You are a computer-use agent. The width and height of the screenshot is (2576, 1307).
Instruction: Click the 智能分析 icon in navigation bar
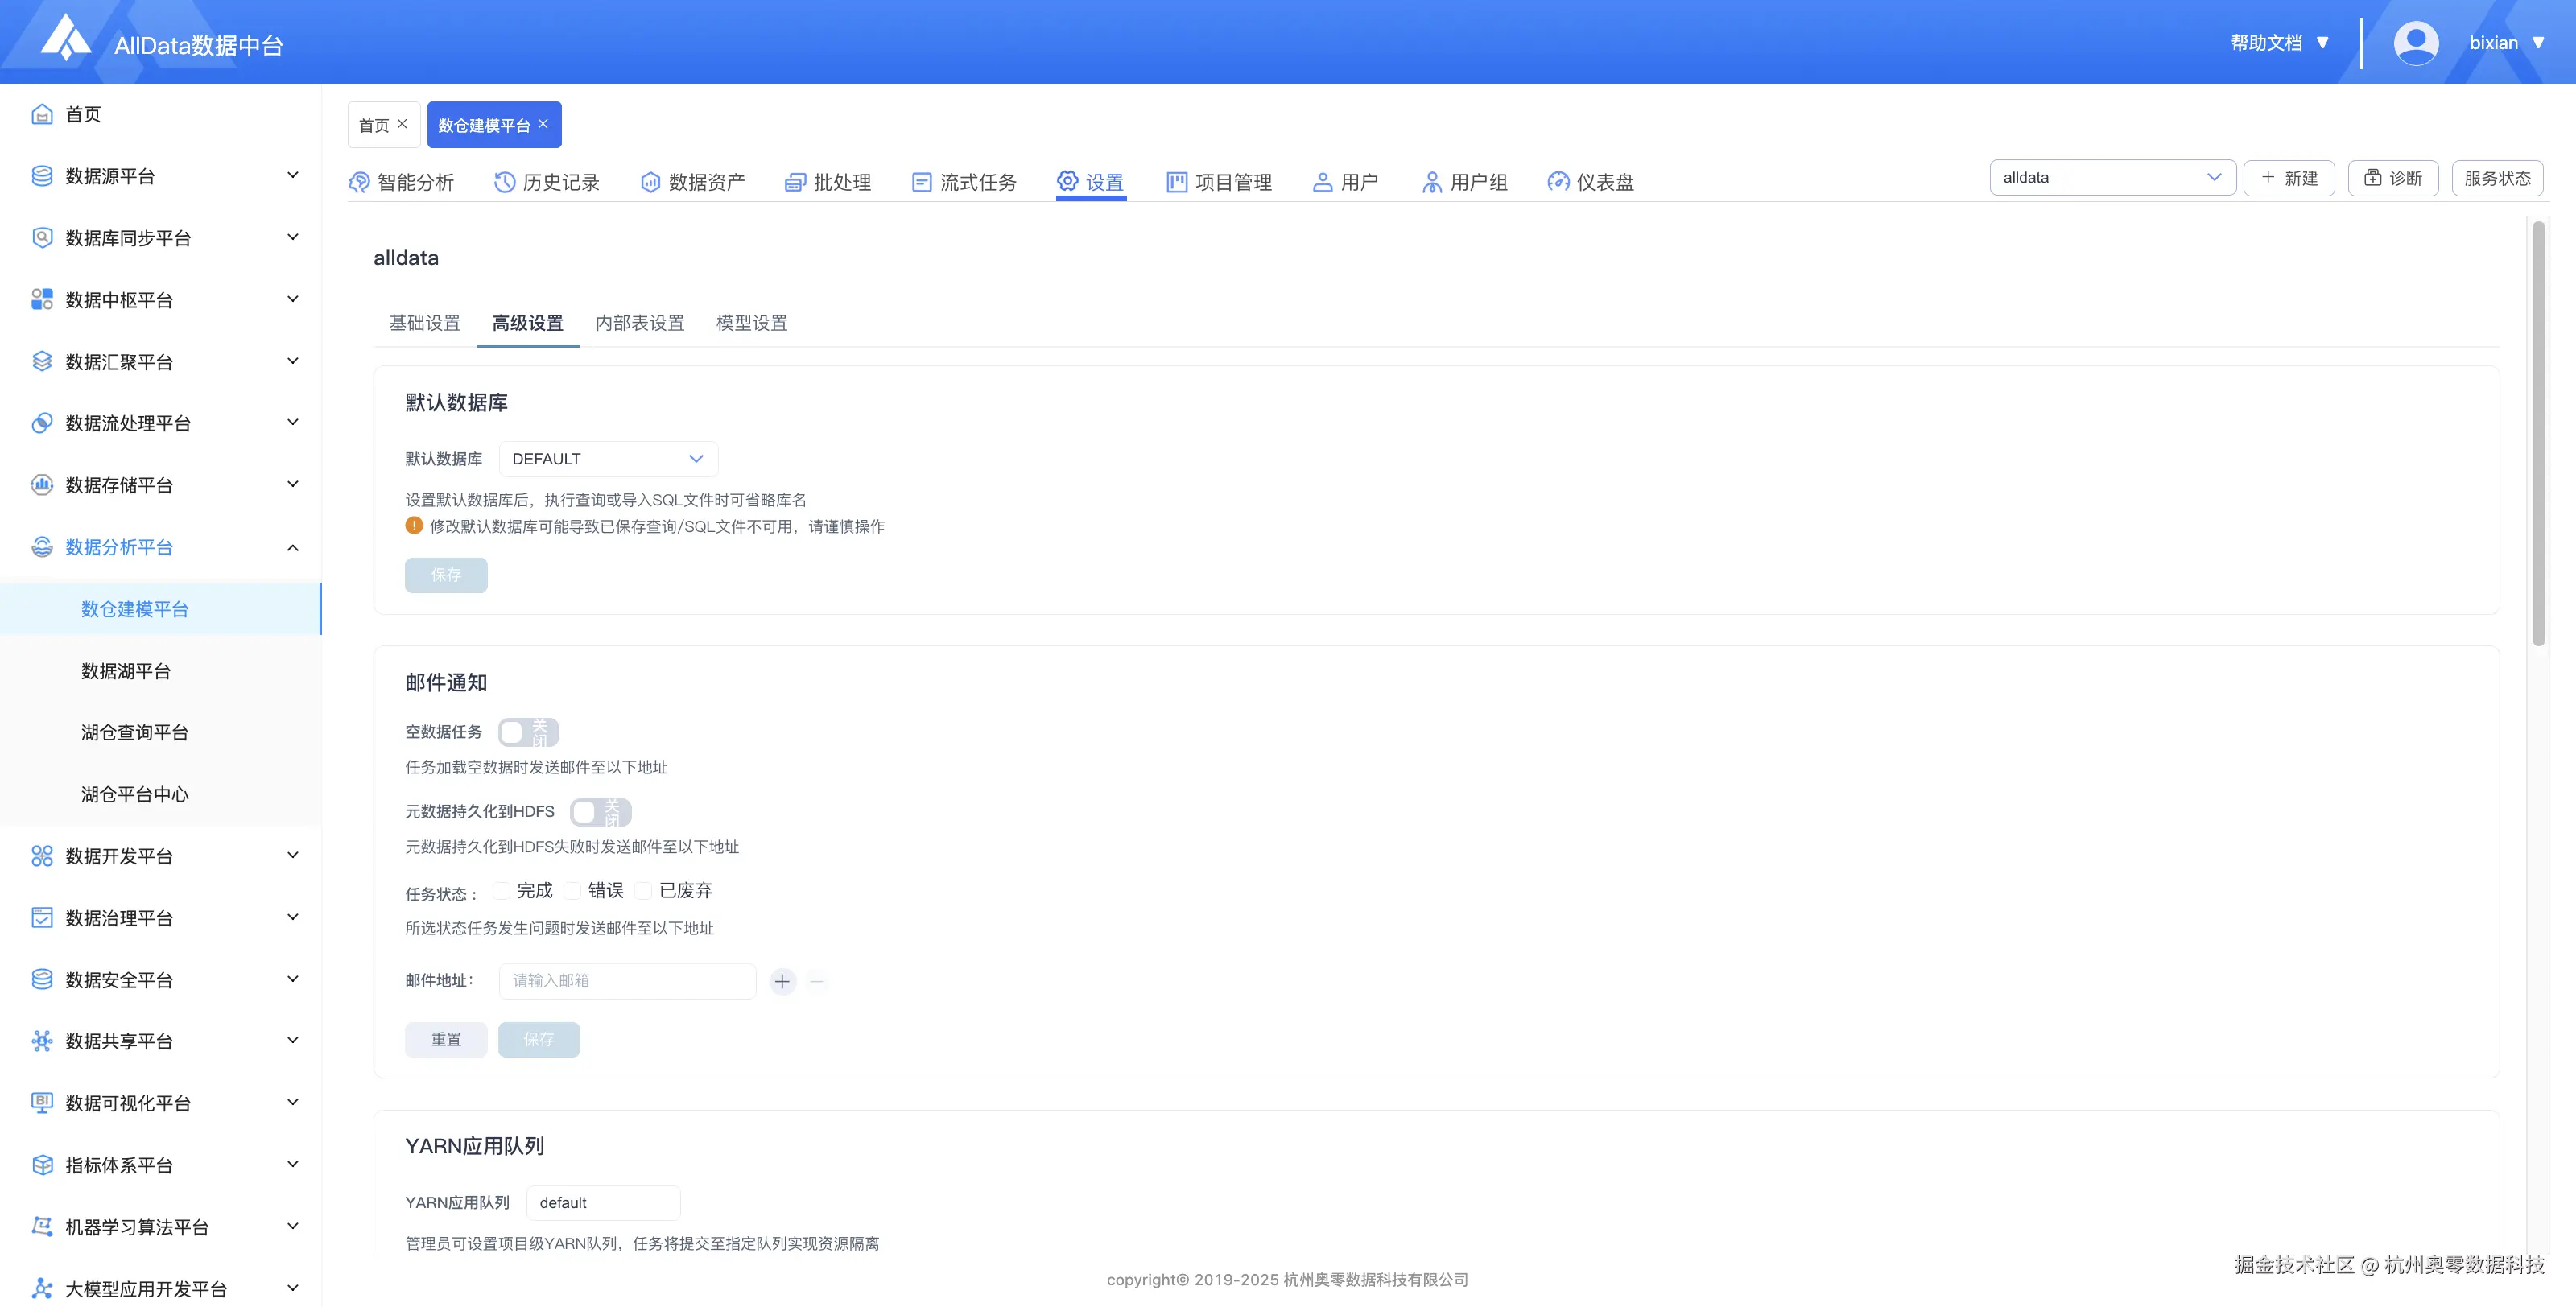point(359,182)
